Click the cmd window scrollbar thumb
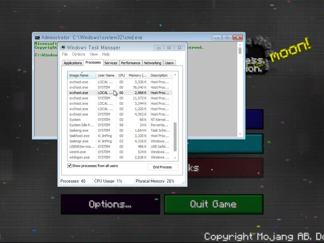 pyautogui.click(x=240, y=51)
